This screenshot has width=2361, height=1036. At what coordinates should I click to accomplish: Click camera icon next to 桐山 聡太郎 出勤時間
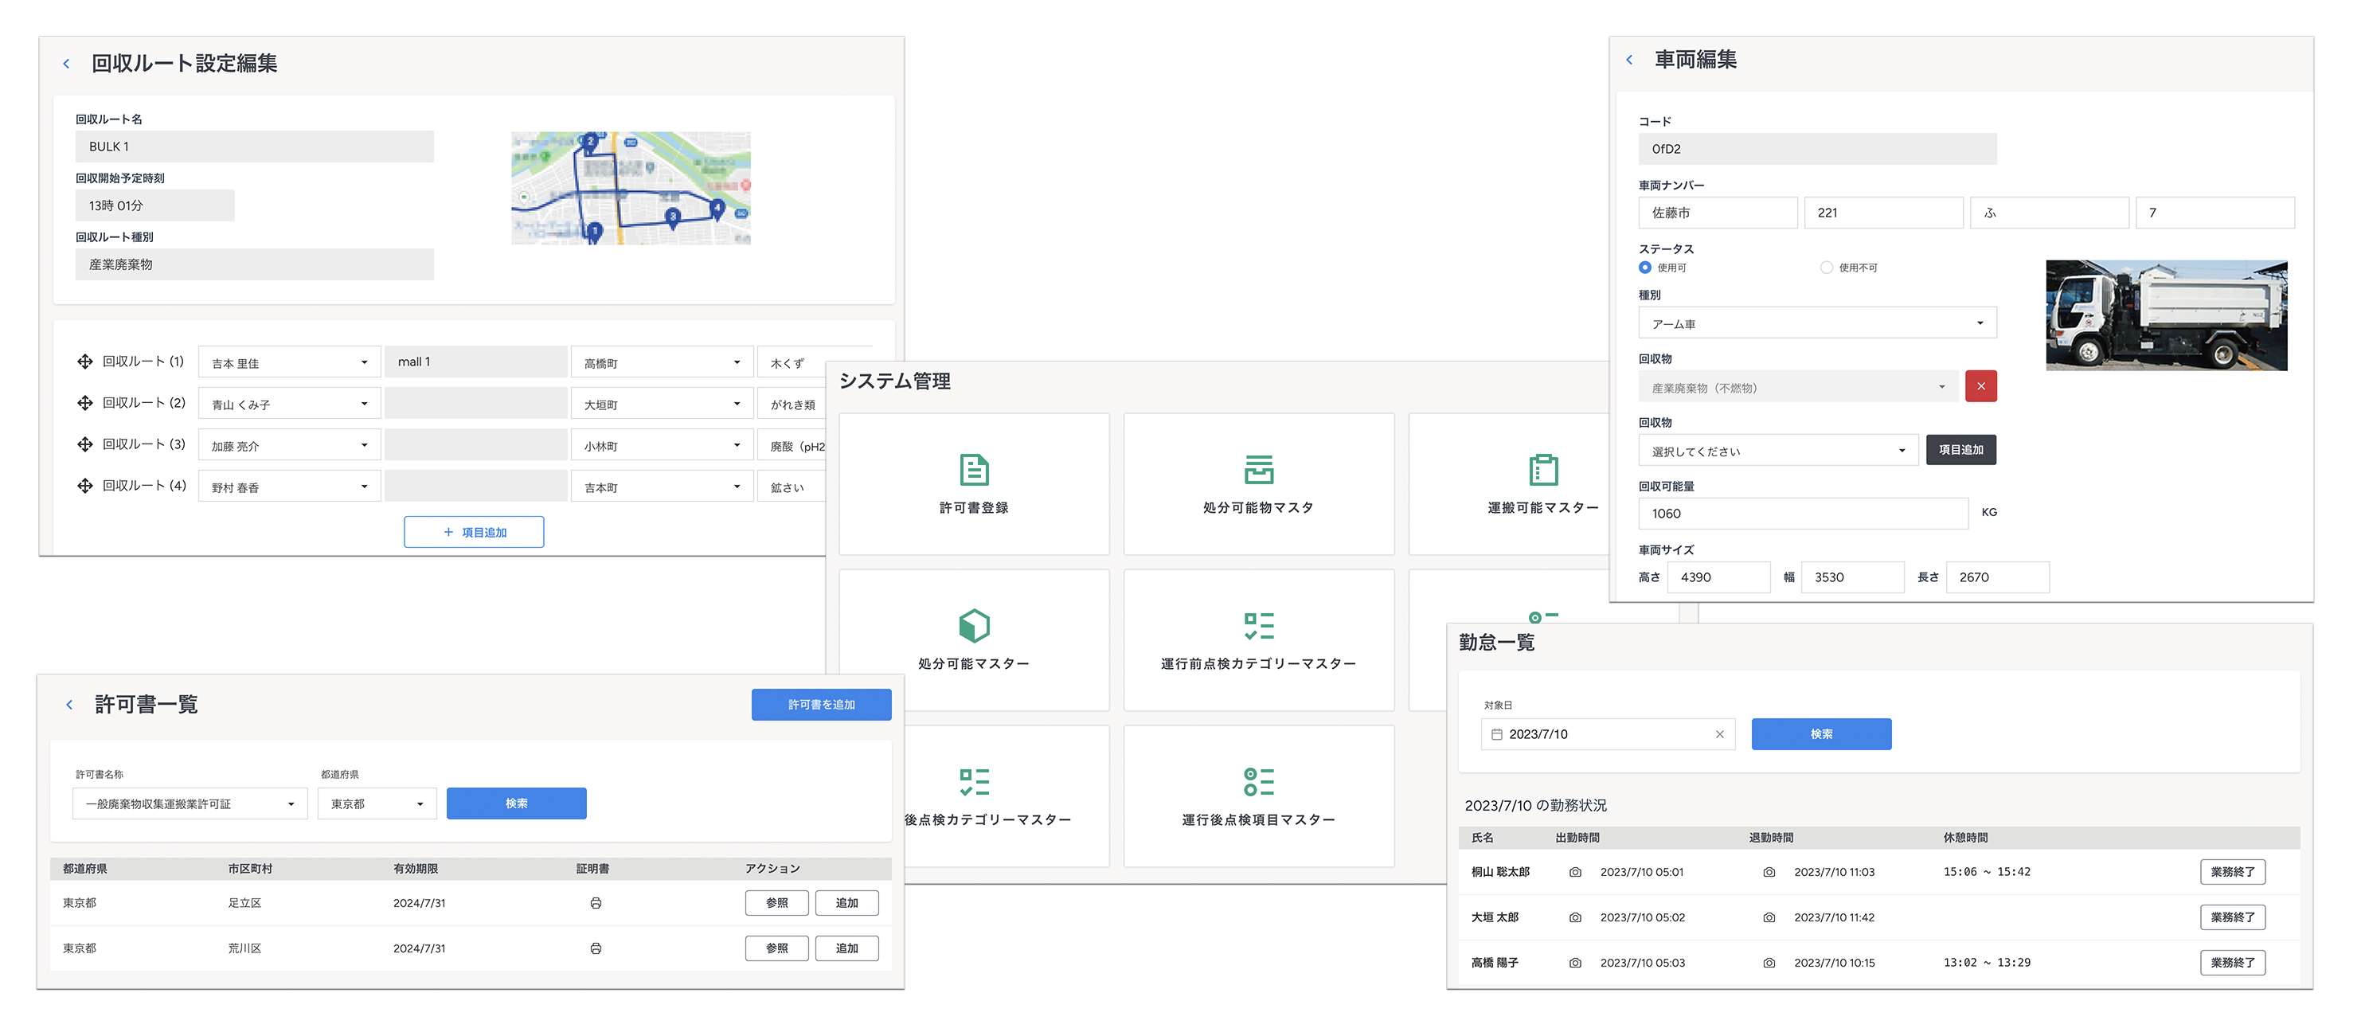pyautogui.click(x=1574, y=873)
